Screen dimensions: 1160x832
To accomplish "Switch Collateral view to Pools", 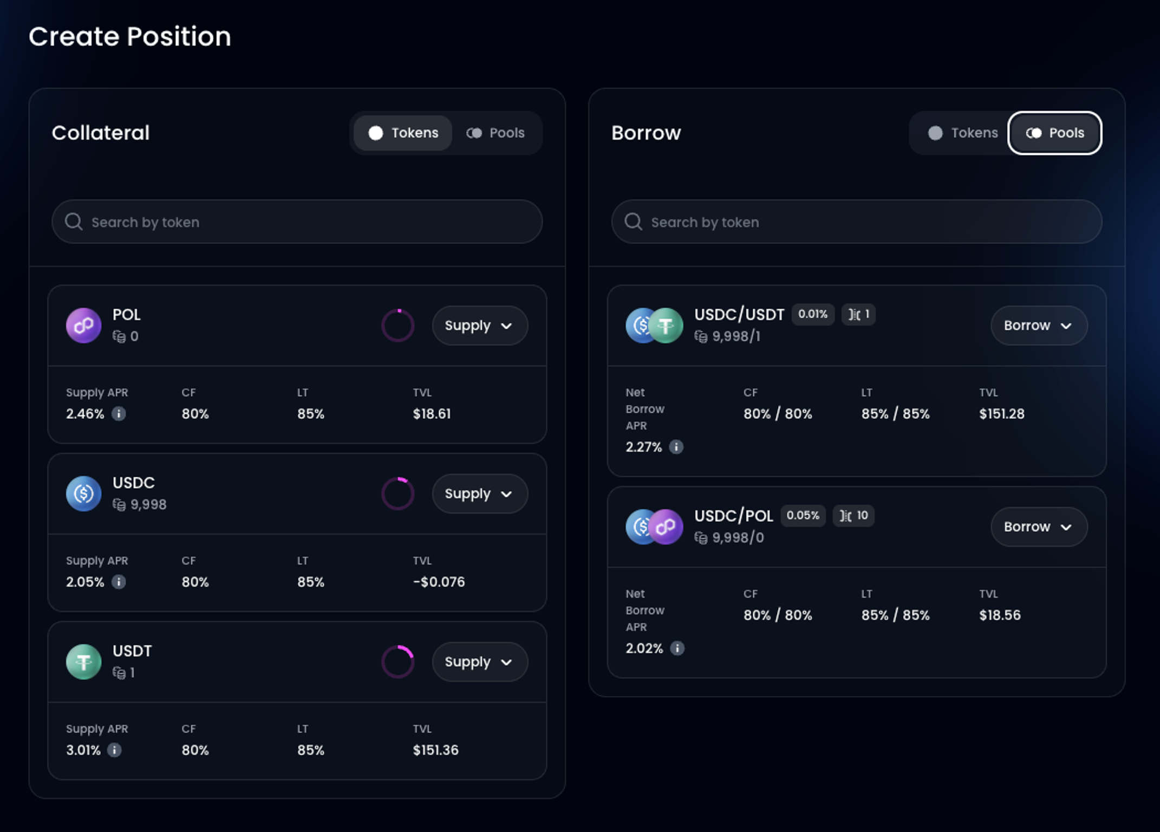I will (x=496, y=133).
